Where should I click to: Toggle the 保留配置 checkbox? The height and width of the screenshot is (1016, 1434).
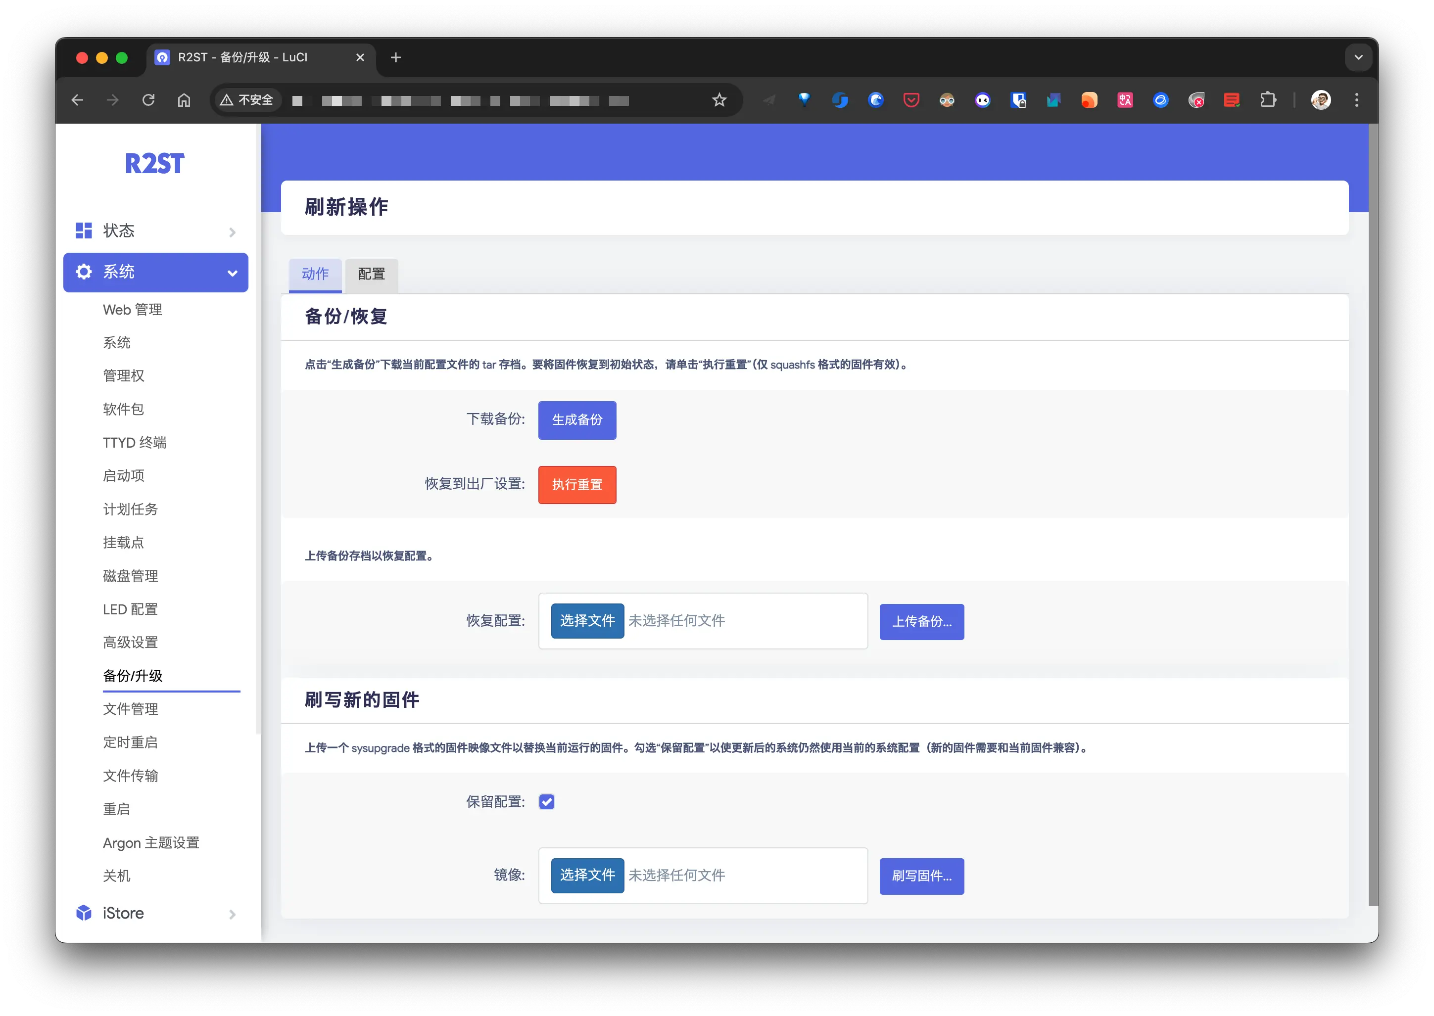[x=546, y=801]
